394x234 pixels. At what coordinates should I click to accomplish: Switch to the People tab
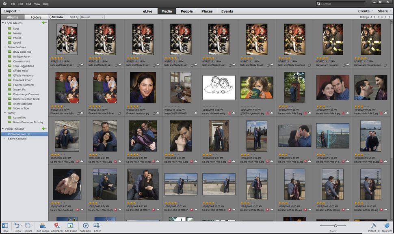tap(186, 11)
